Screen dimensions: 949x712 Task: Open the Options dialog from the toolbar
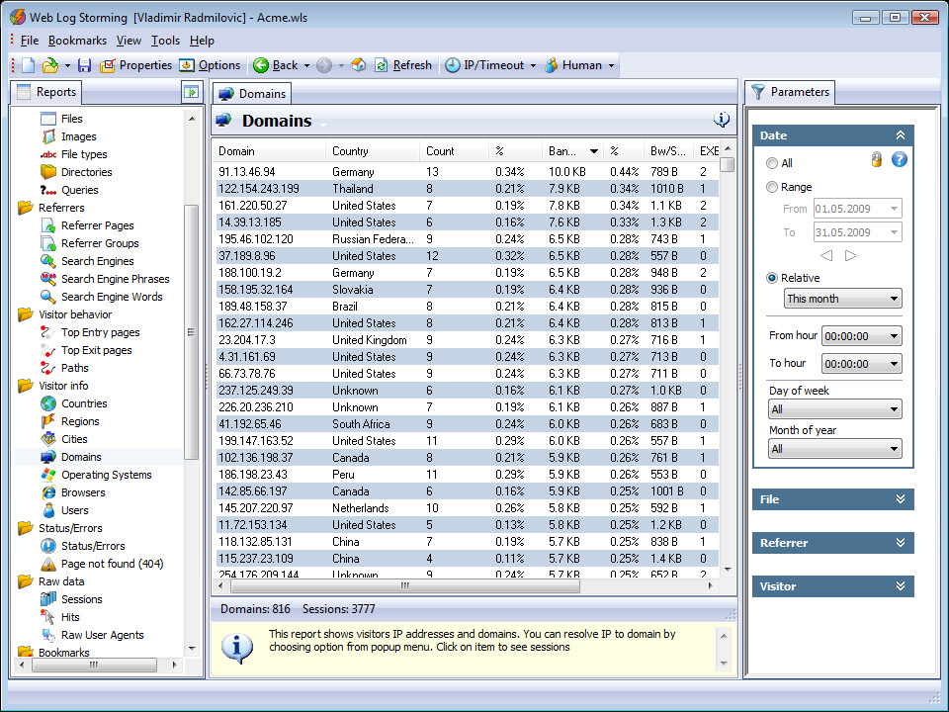210,65
